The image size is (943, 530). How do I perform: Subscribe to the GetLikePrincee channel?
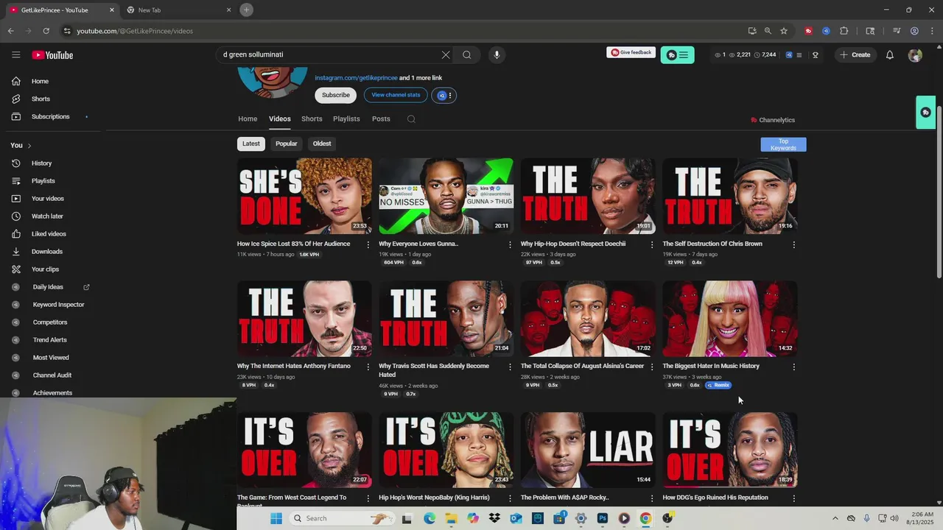pos(335,95)
